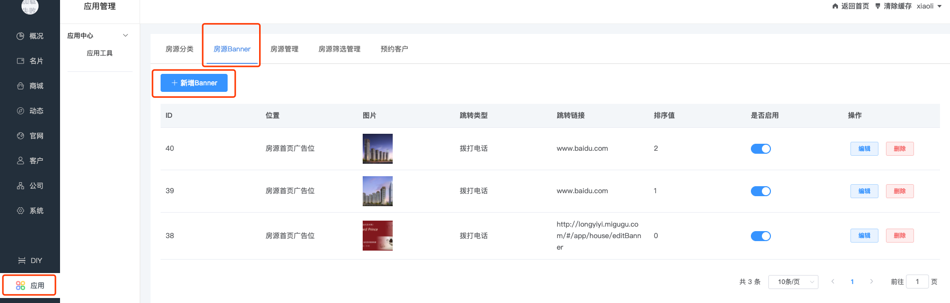Disable the banner with ID 39
Image resolution: width=950 pixels, height=303 pixels.
761,191
